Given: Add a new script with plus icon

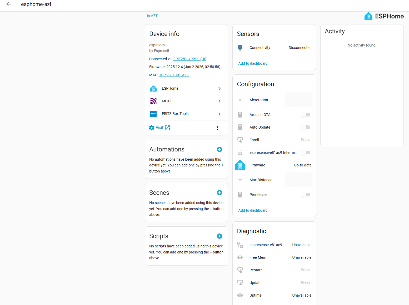Looking at the screenshot, I should pyautogui.click(x=219, y=236).
